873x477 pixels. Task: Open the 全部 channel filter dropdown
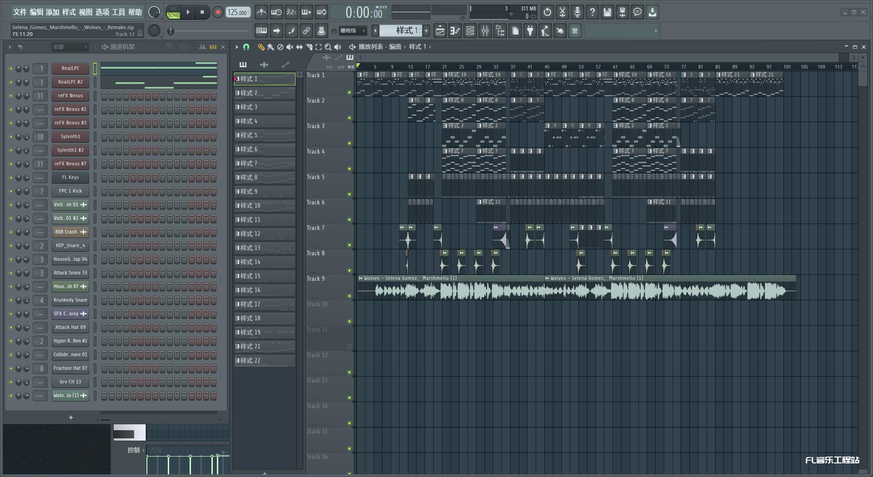pos(70,47)
